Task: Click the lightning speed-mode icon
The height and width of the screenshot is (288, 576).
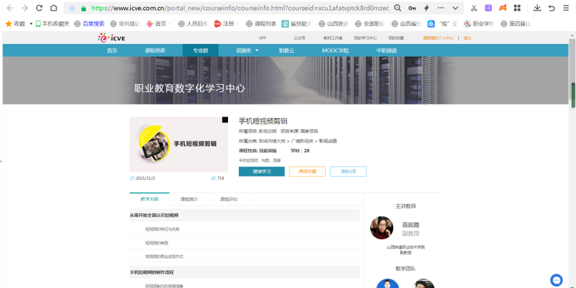Action: point(426,8)
